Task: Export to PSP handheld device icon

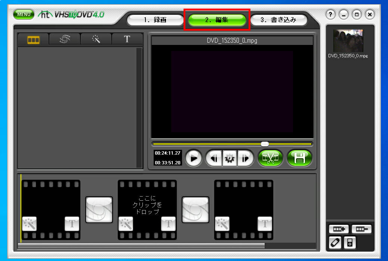Action: tap(335, 243)
